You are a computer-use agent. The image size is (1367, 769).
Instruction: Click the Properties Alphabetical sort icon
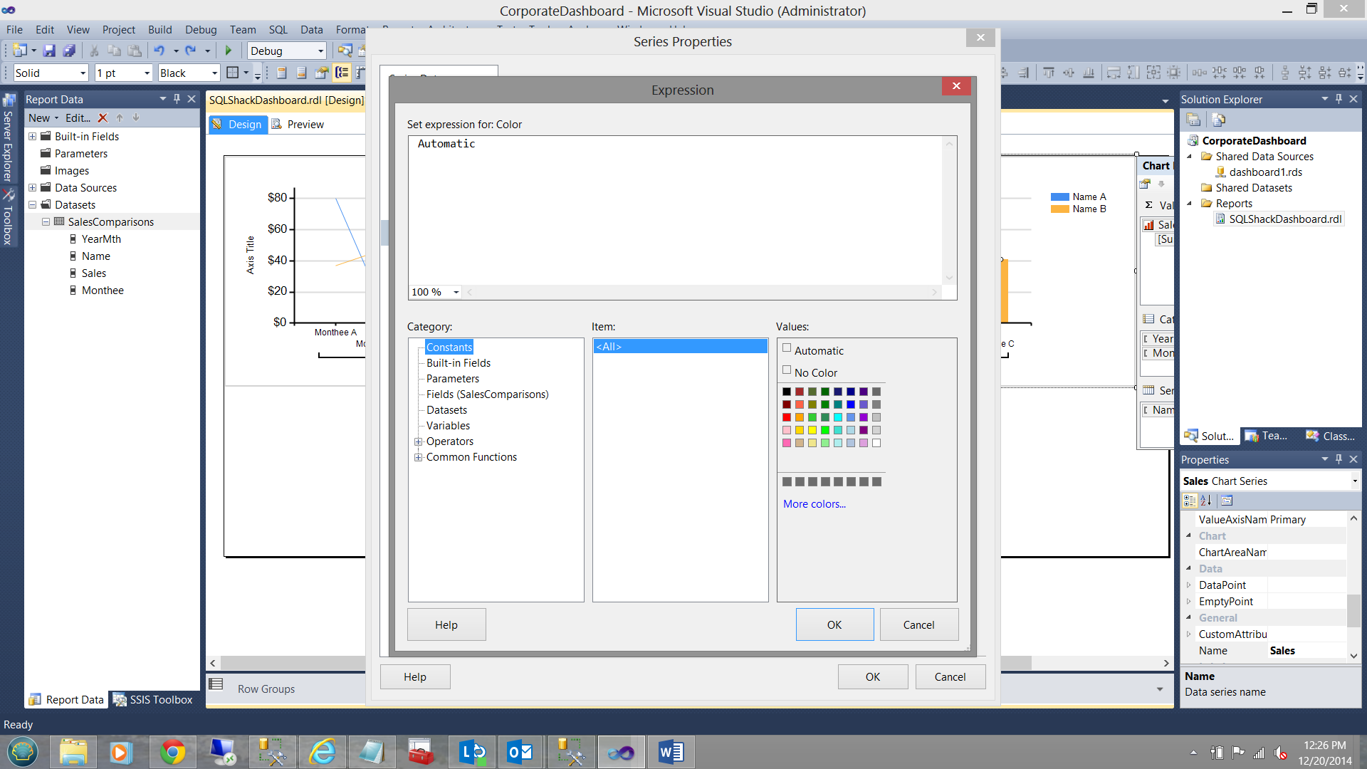pyautogui.click(x=1206, y=501)
